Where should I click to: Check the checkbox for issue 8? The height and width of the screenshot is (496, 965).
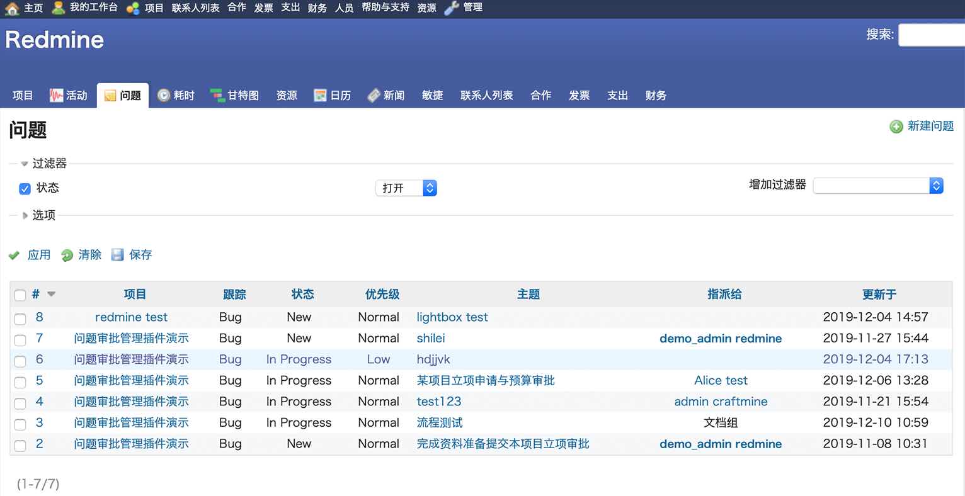click(20, 318)
